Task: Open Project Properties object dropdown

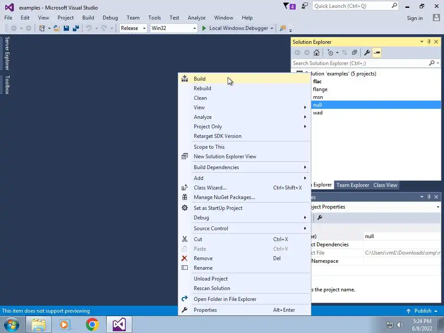Action: pos(438,207)
